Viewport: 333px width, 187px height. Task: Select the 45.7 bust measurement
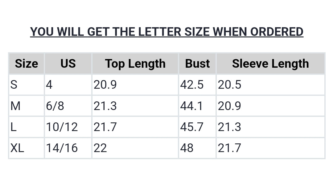point(192,127)
